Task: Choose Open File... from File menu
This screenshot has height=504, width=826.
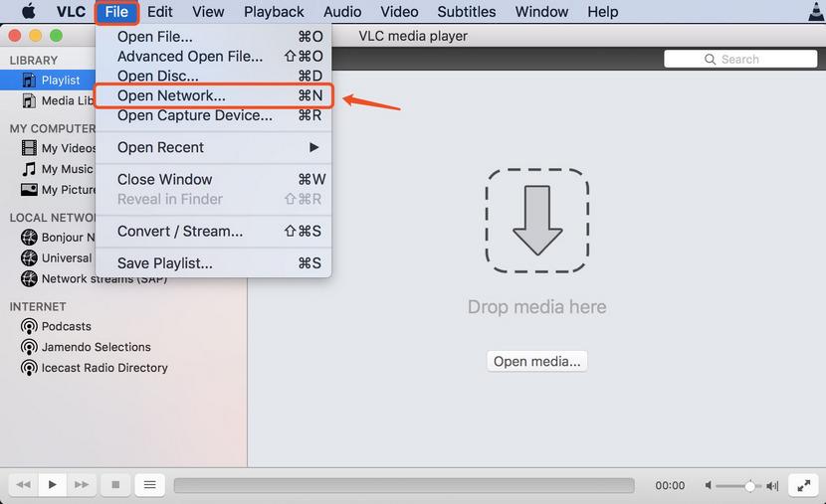Action: pos(213,37)
